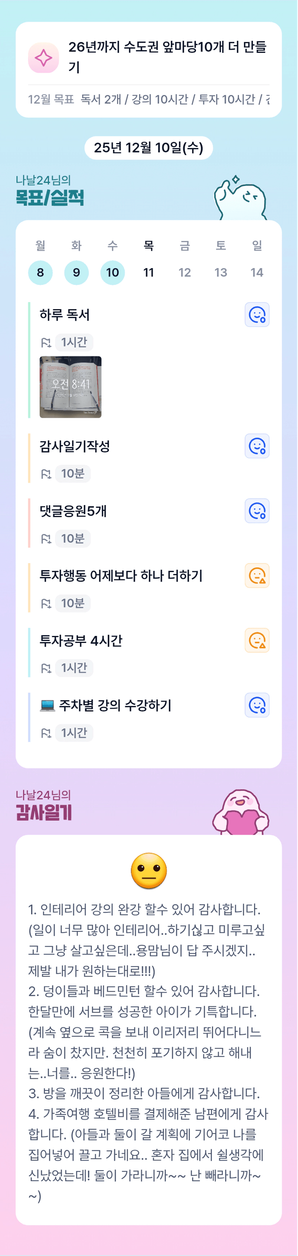Tap orange face icon for 투자행동 어제보다 하나 더하기

(x=257, y=576)
